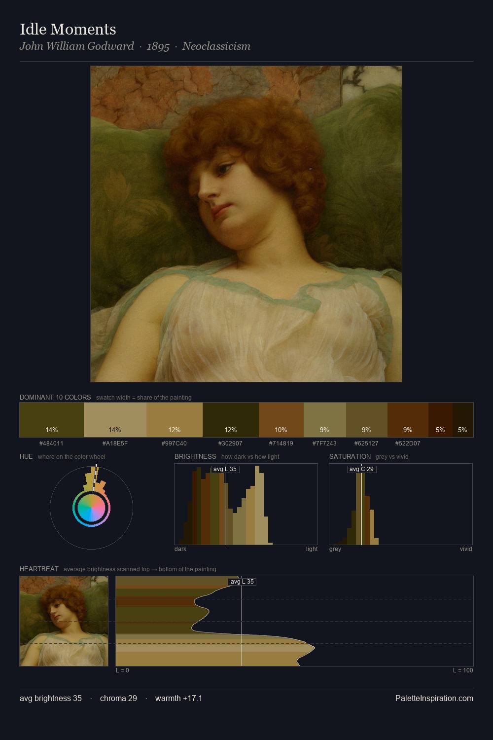Viewport: 493px width, 740px height.
Task: Select the #484011 olive color swatch
Action: 52,420
